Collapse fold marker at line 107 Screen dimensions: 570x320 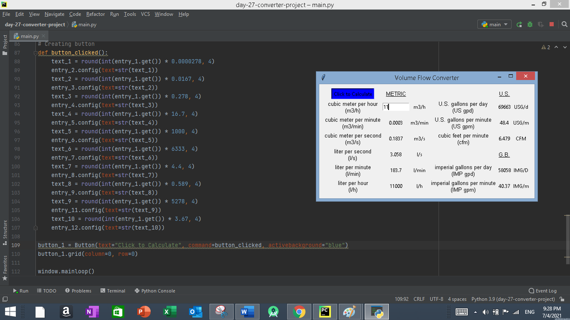(35, 228)
